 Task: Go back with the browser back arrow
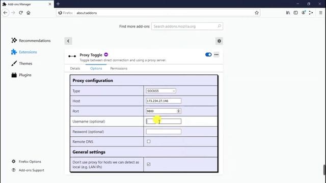click(x=5, y=13)
